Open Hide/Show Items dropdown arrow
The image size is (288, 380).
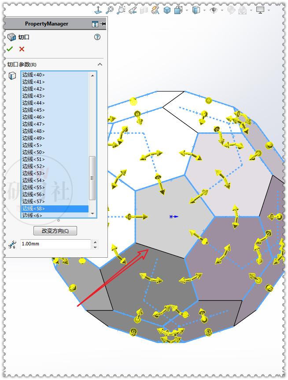[222, 11]
